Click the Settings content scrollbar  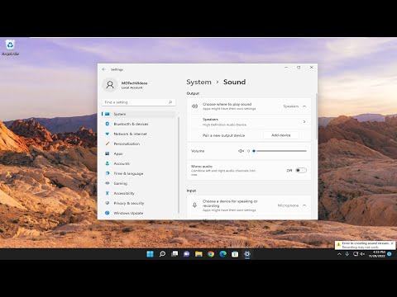coord(316,115)
